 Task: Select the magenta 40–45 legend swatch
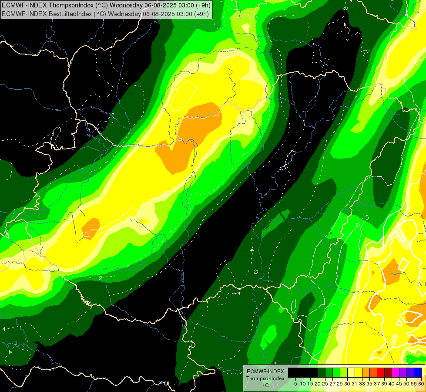[396, 372]
